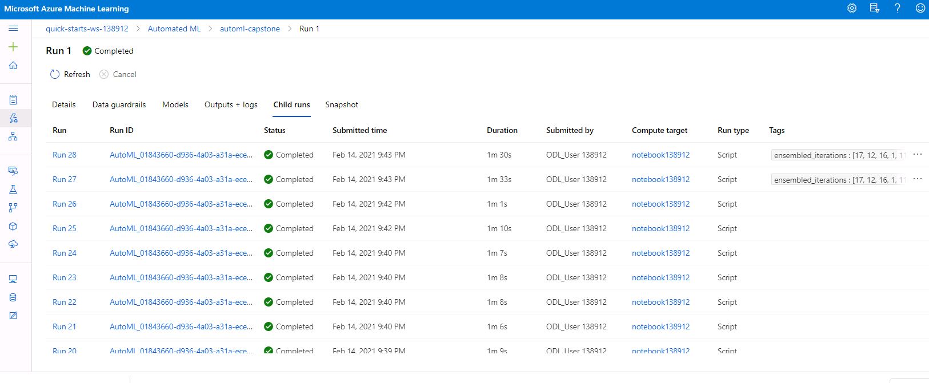
Task: Click Run 26 duration '1m 1s'
Action: tap(497, 204)
